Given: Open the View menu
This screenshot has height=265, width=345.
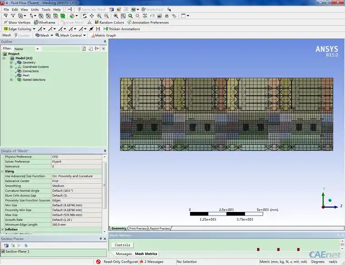Looking at the screenshot, I should 25,10.
